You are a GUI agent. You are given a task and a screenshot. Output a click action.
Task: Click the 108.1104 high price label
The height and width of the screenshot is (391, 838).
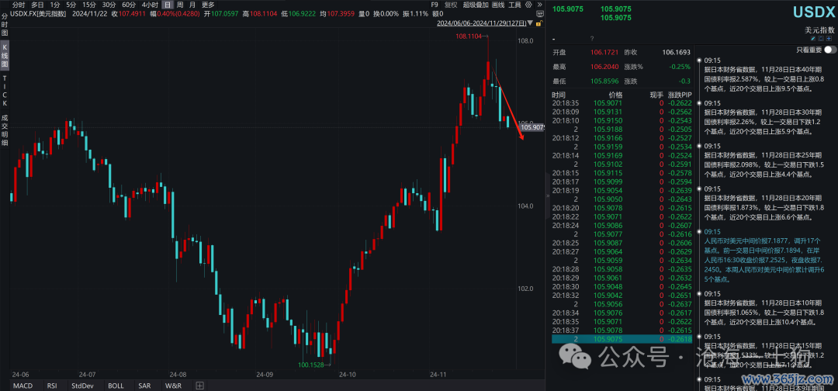pos(469,36)
